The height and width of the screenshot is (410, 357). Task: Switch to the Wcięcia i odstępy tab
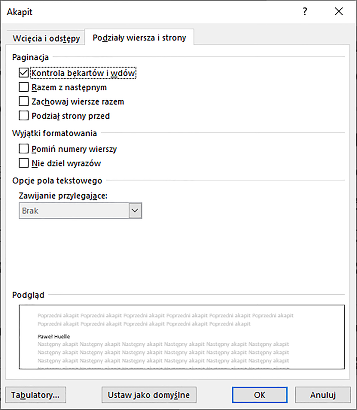click(x=46, y=38)
